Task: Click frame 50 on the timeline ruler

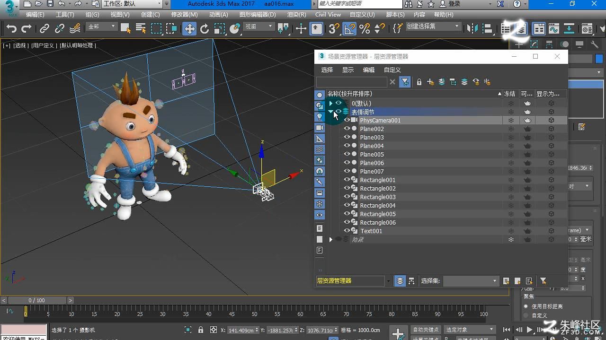Action: tap(255, 312)
